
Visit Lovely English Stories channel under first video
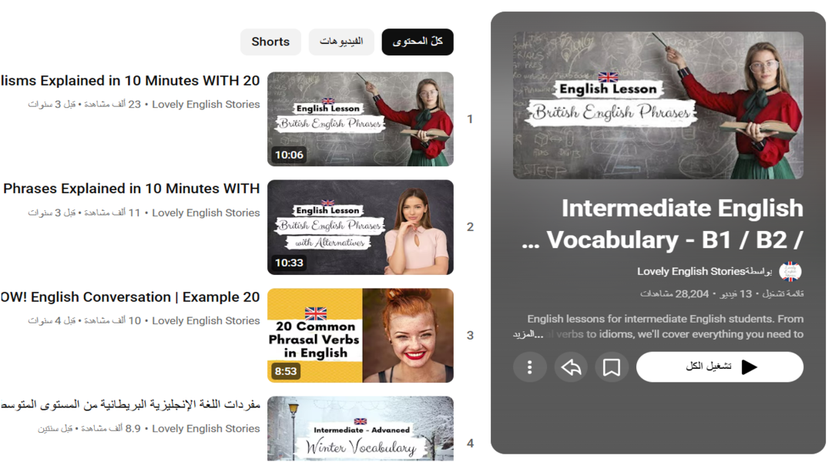206,104
